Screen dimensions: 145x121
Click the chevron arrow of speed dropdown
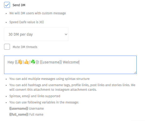click(x=66, y=34)
